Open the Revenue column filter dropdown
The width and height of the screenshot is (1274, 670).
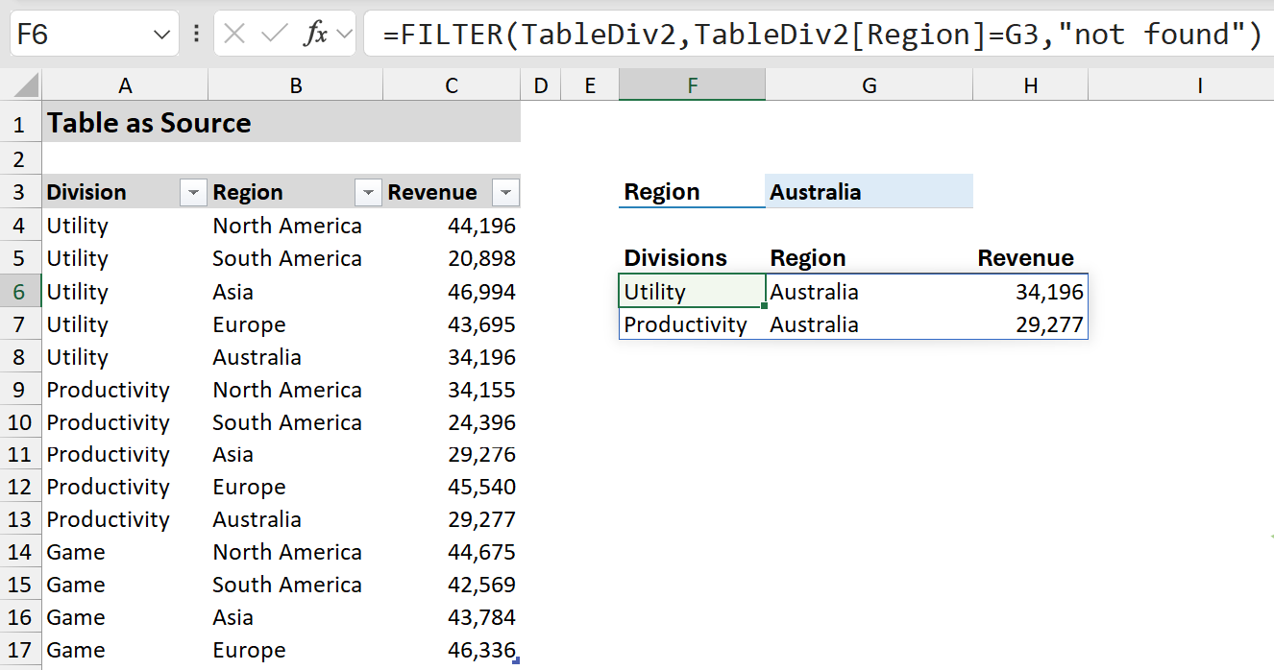tap(505, 193)
